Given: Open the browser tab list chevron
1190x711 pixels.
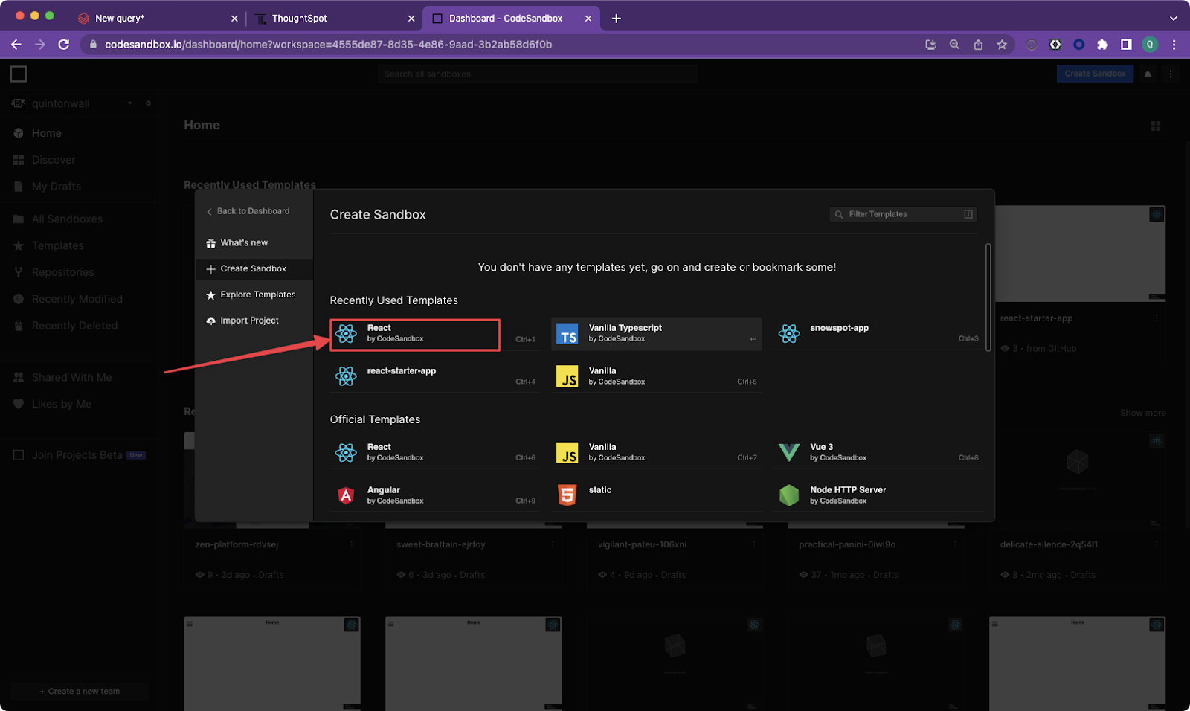Looking at the screenshot, I should click(x=1173, y=18).
